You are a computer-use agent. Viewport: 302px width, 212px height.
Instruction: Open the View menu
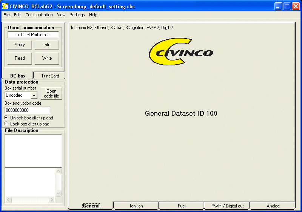(61, 15)
